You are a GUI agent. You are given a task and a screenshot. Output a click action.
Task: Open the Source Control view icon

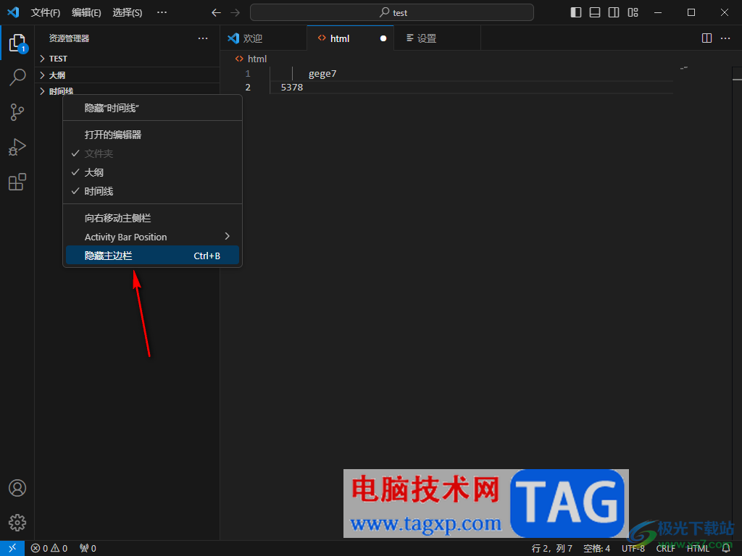[17, 112]
